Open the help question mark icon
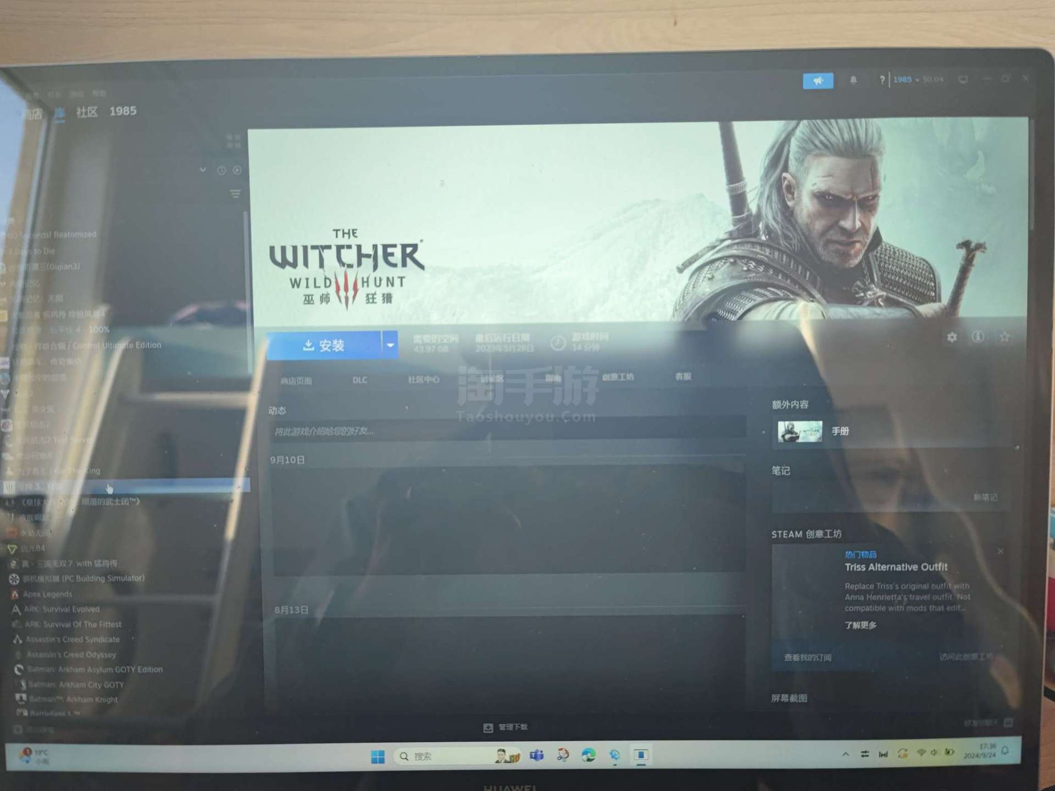The width and height of the screenshot is (1055, 791). [x=881, y=80]
